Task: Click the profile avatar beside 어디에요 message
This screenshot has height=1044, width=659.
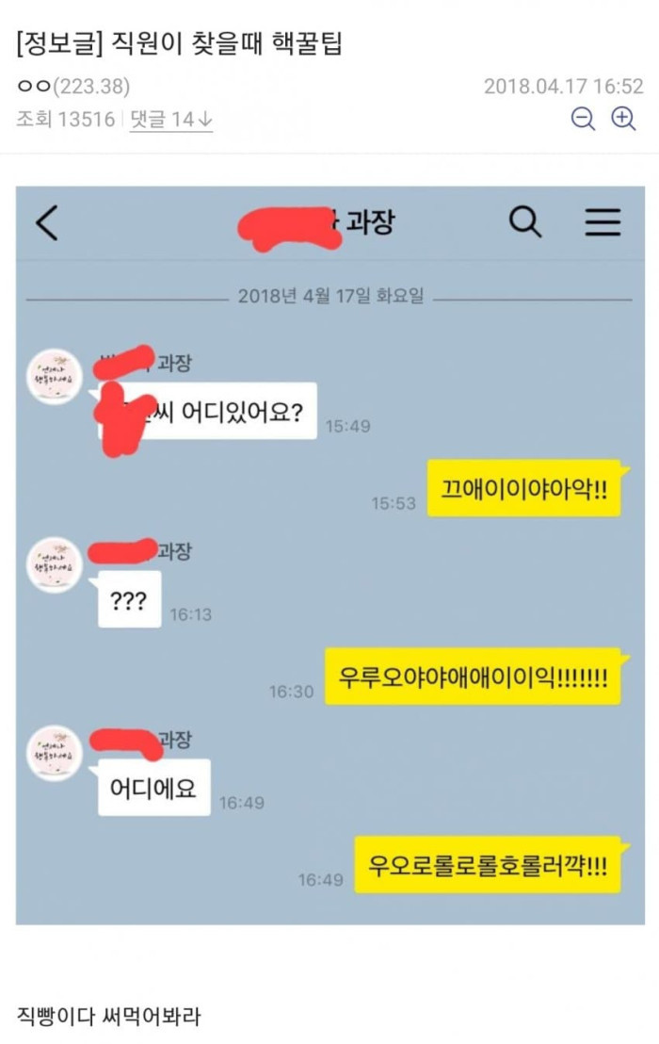Action: pyautogui.click(x=54, y=753)
